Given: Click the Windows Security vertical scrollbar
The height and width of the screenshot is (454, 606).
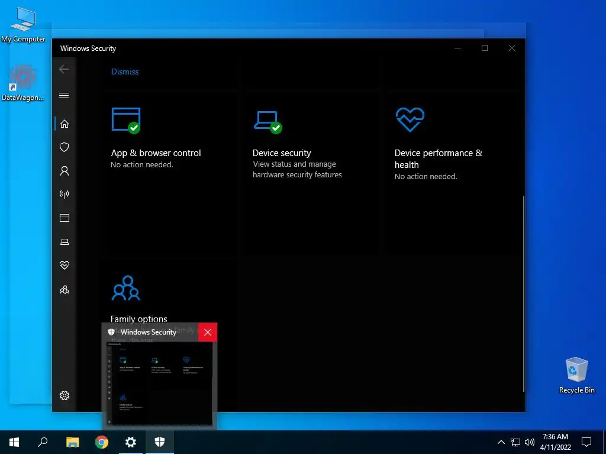Looking at the screenshot, I should point(524,293).
